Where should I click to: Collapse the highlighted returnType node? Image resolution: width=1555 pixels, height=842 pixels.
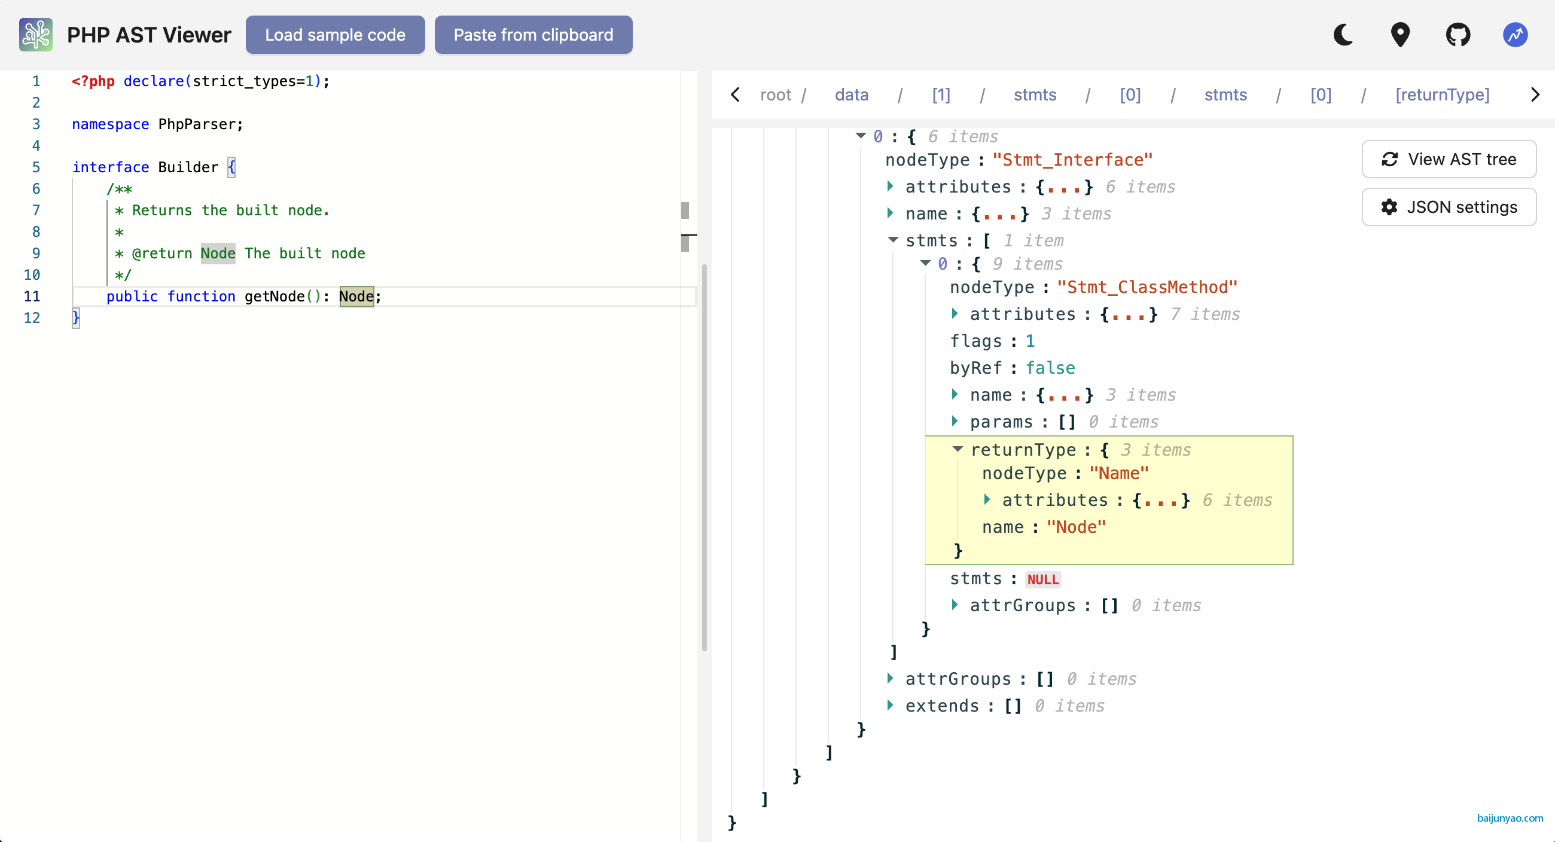coord(958,449)
